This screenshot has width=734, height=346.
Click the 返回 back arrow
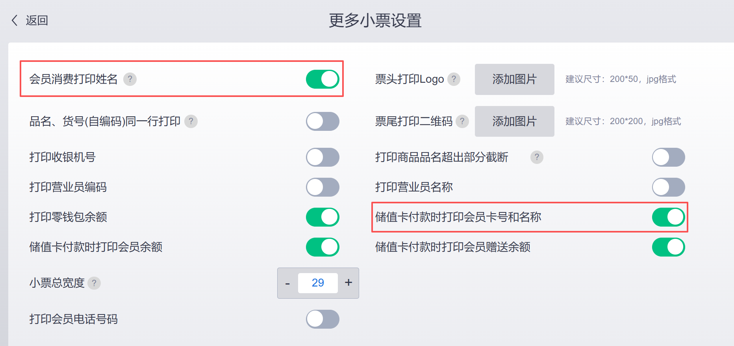(x=15, y=20)
